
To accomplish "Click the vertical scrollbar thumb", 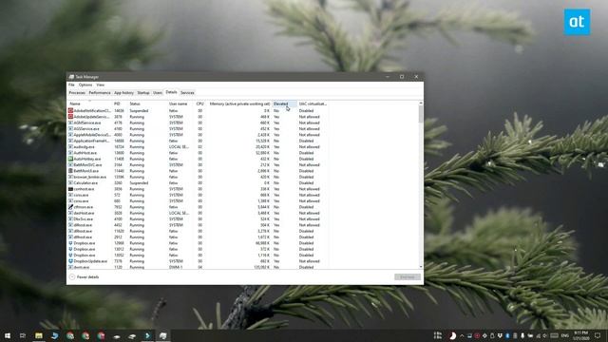I will [421, 114].
